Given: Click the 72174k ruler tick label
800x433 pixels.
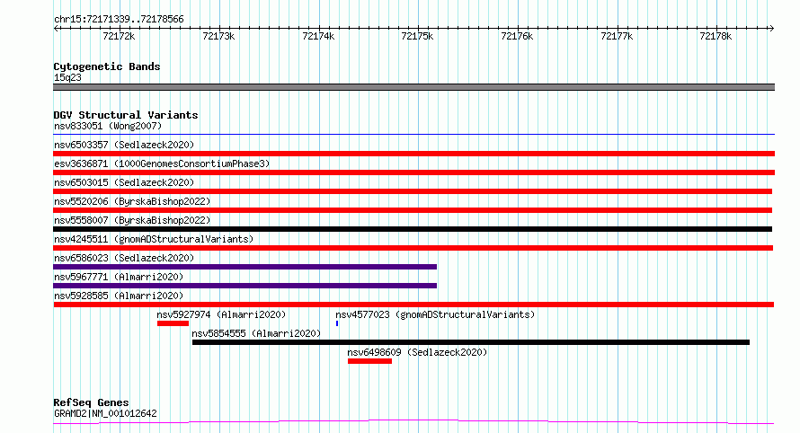Looking at the screenshot, I should tap(318, 36).
